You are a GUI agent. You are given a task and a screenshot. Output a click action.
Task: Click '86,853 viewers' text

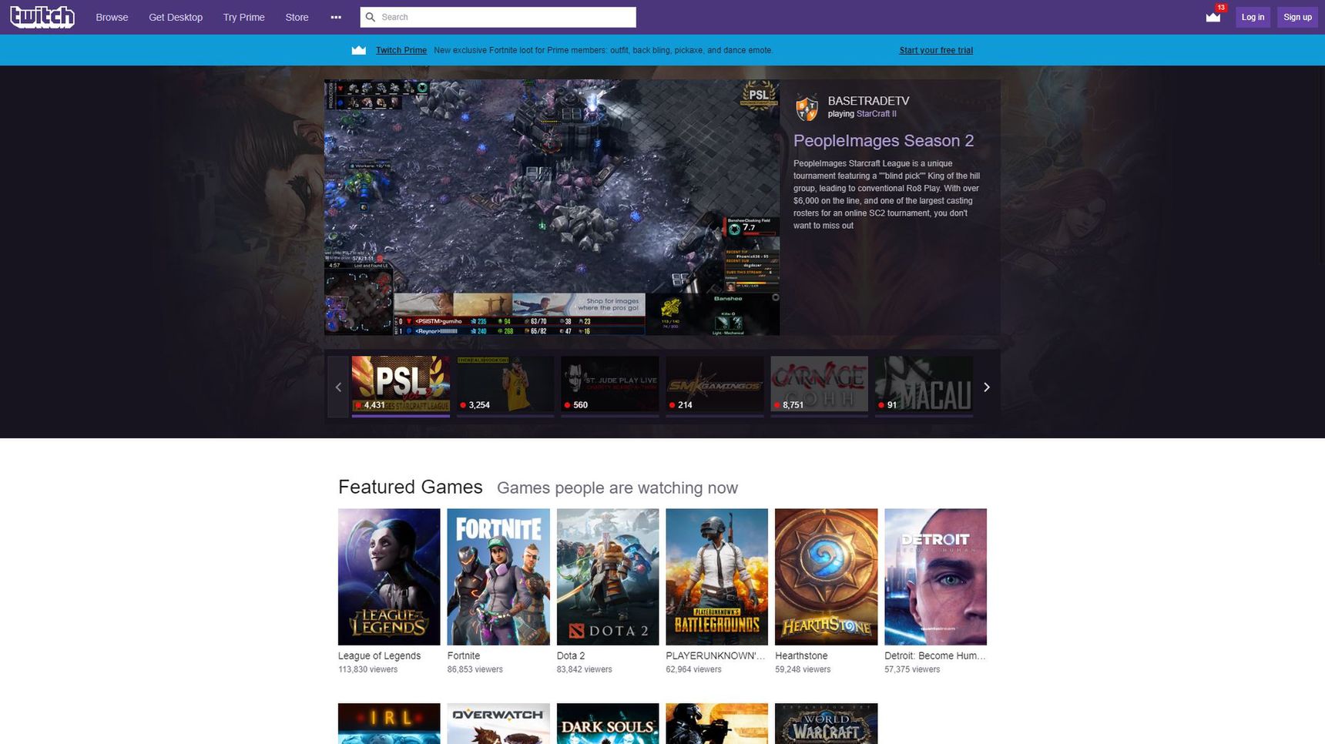[x=475, y=669]
